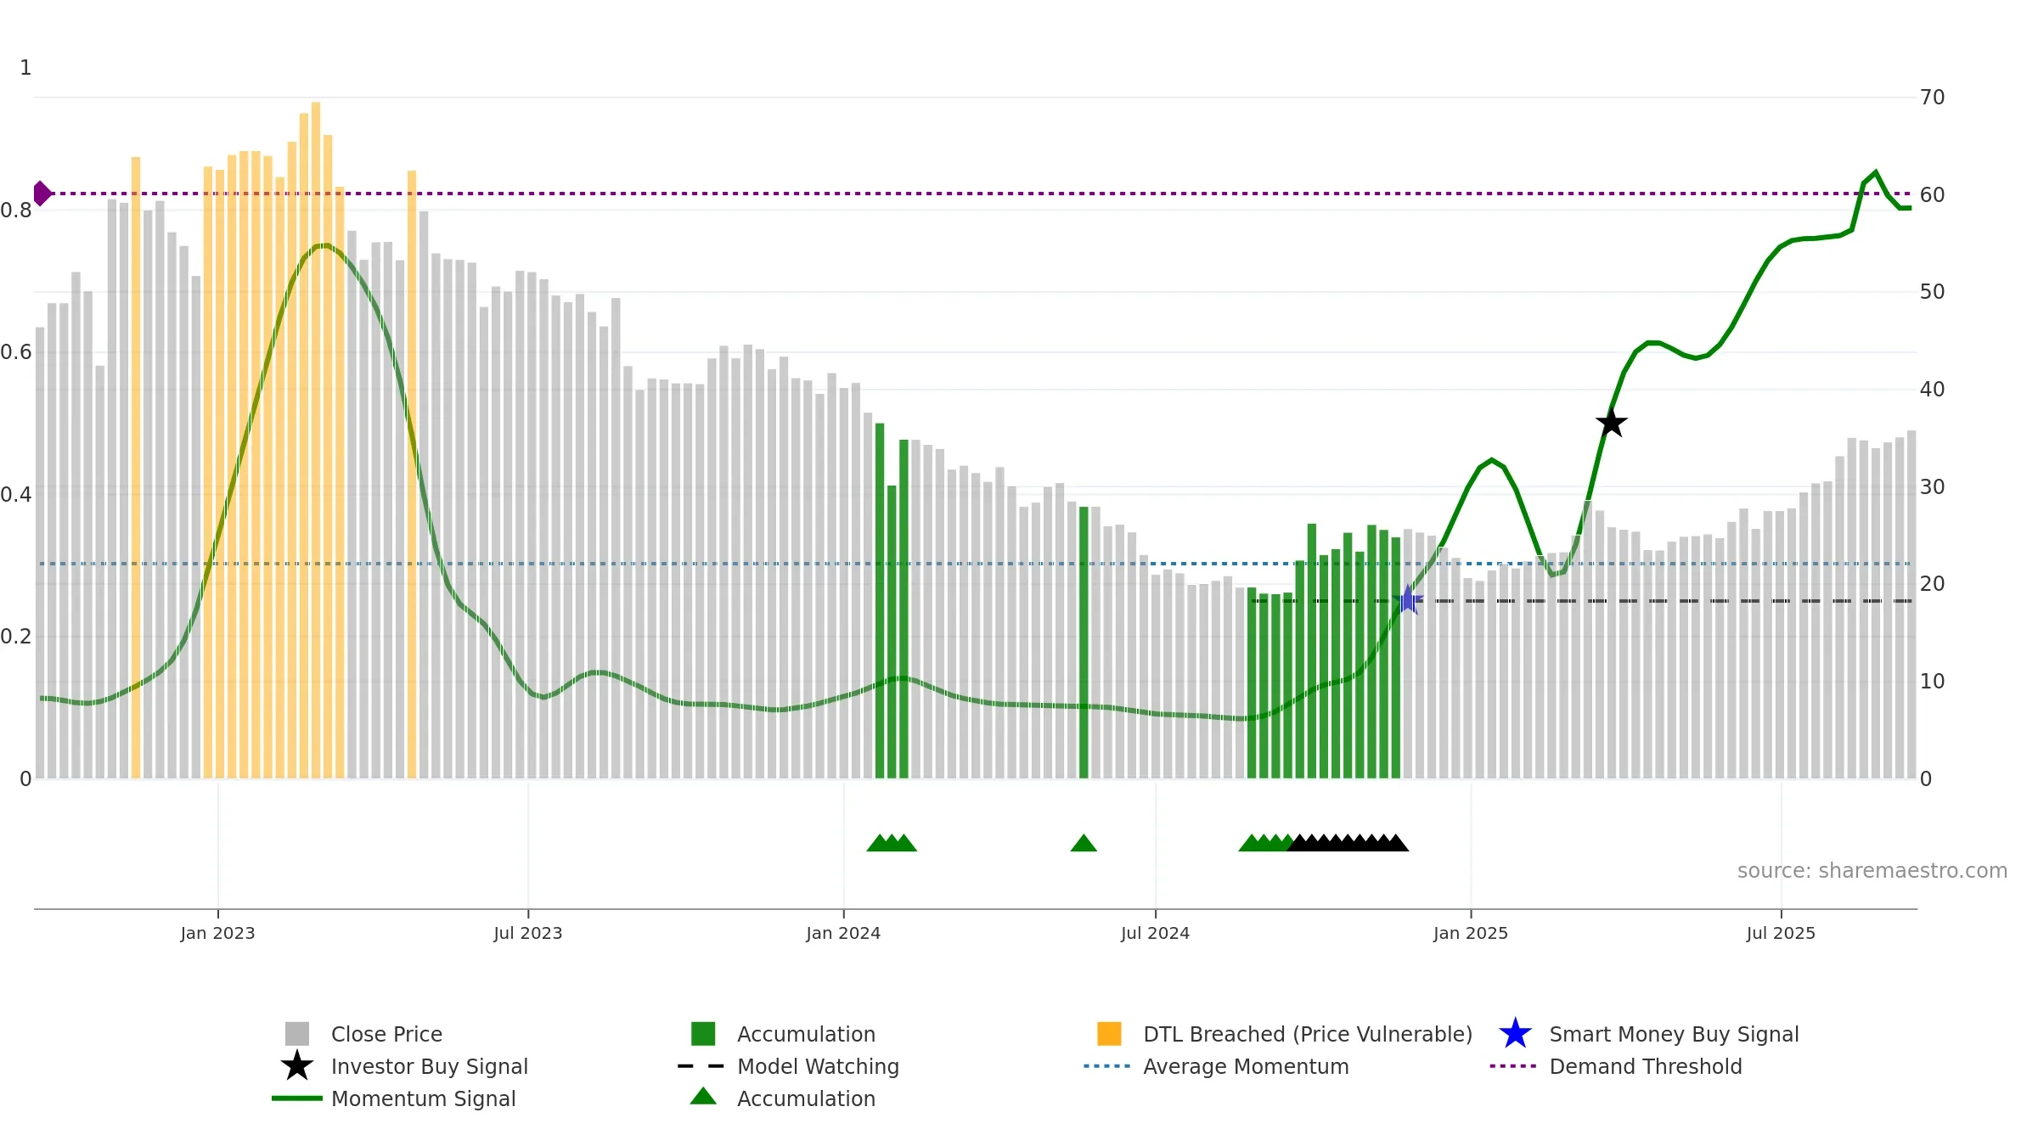2038x1146 pixels.
Task: Click the 60 right axis value
Action: tap(1933, 195)
